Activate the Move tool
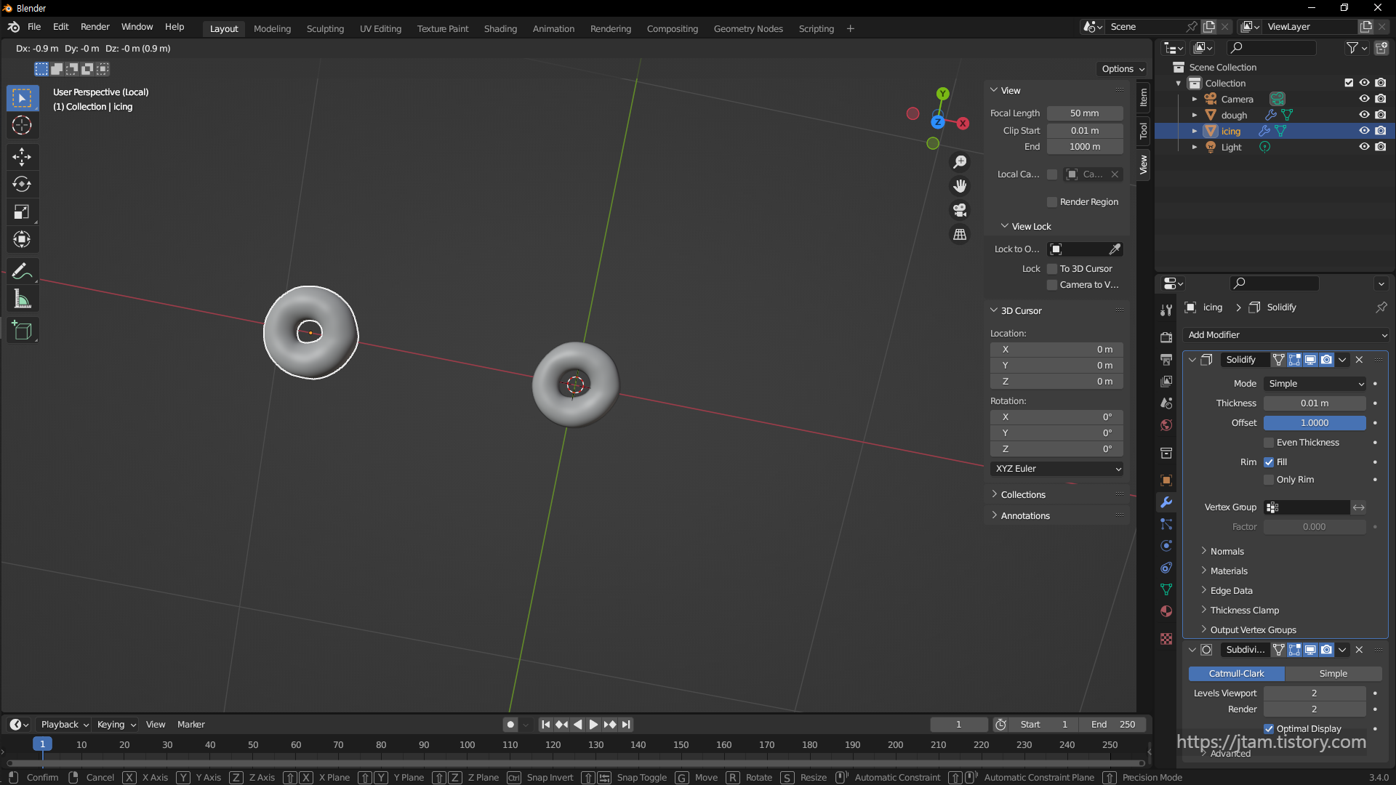The image size is (1396, 785). pyautogui.click(x=22, y=156)
